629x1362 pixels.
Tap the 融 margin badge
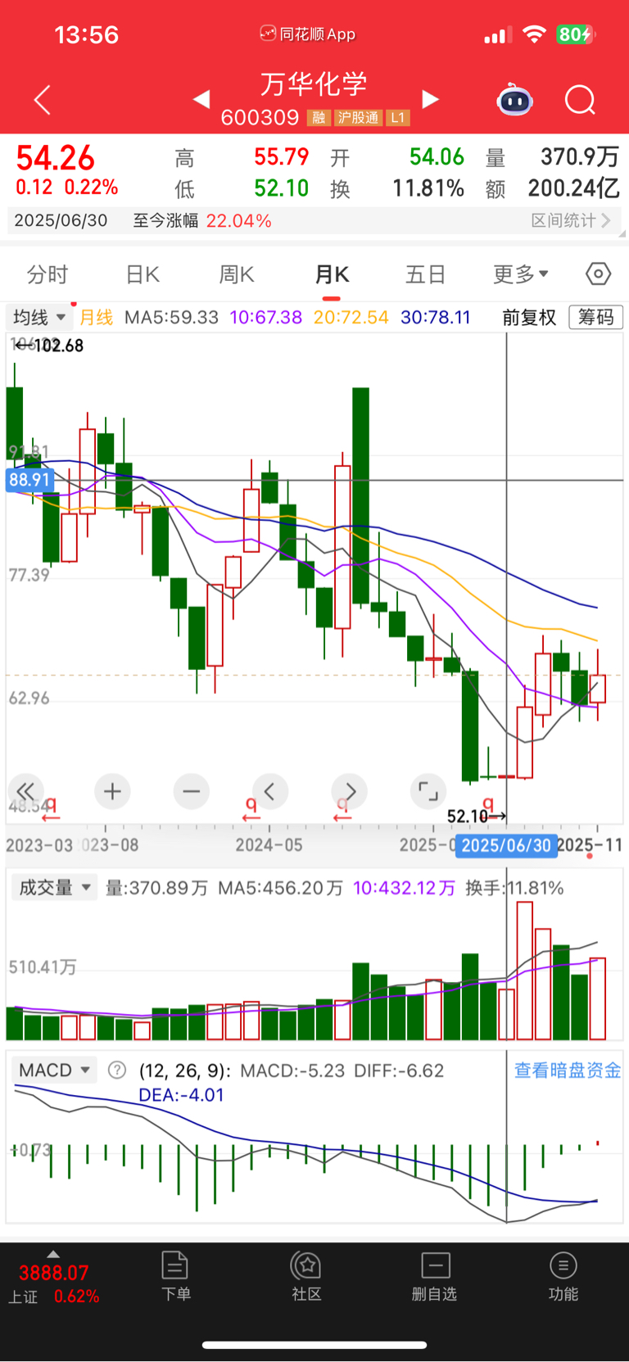click(319, 118)
